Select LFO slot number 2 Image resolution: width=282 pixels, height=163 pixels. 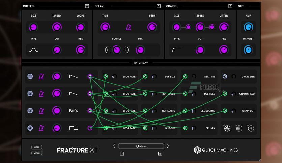point(30,94)
